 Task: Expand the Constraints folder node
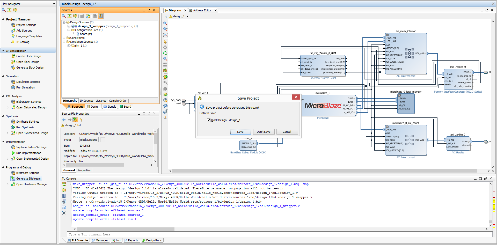tap(64, 38)
